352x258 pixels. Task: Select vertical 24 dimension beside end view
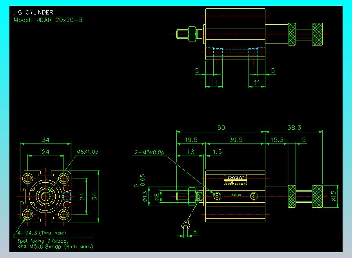[x=82, y=196]
